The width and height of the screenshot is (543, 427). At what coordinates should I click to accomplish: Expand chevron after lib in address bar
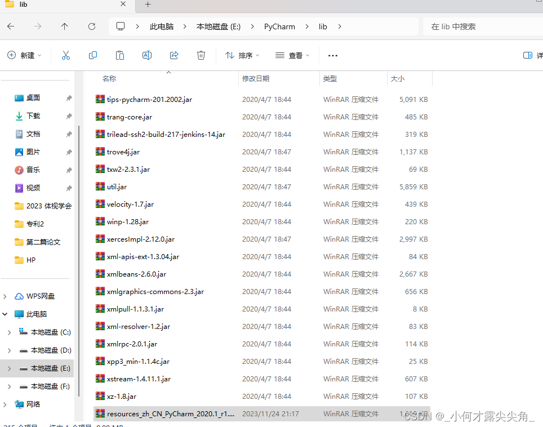[x=339, y=26]
